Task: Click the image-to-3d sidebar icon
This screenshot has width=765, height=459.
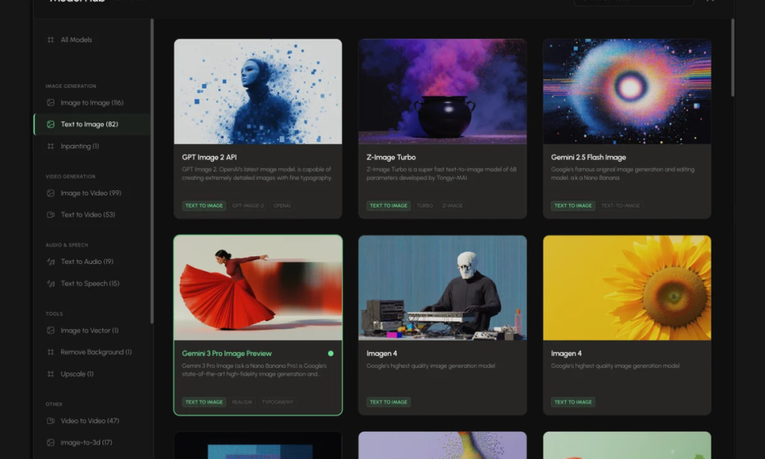Action: [x=50, y=443]
